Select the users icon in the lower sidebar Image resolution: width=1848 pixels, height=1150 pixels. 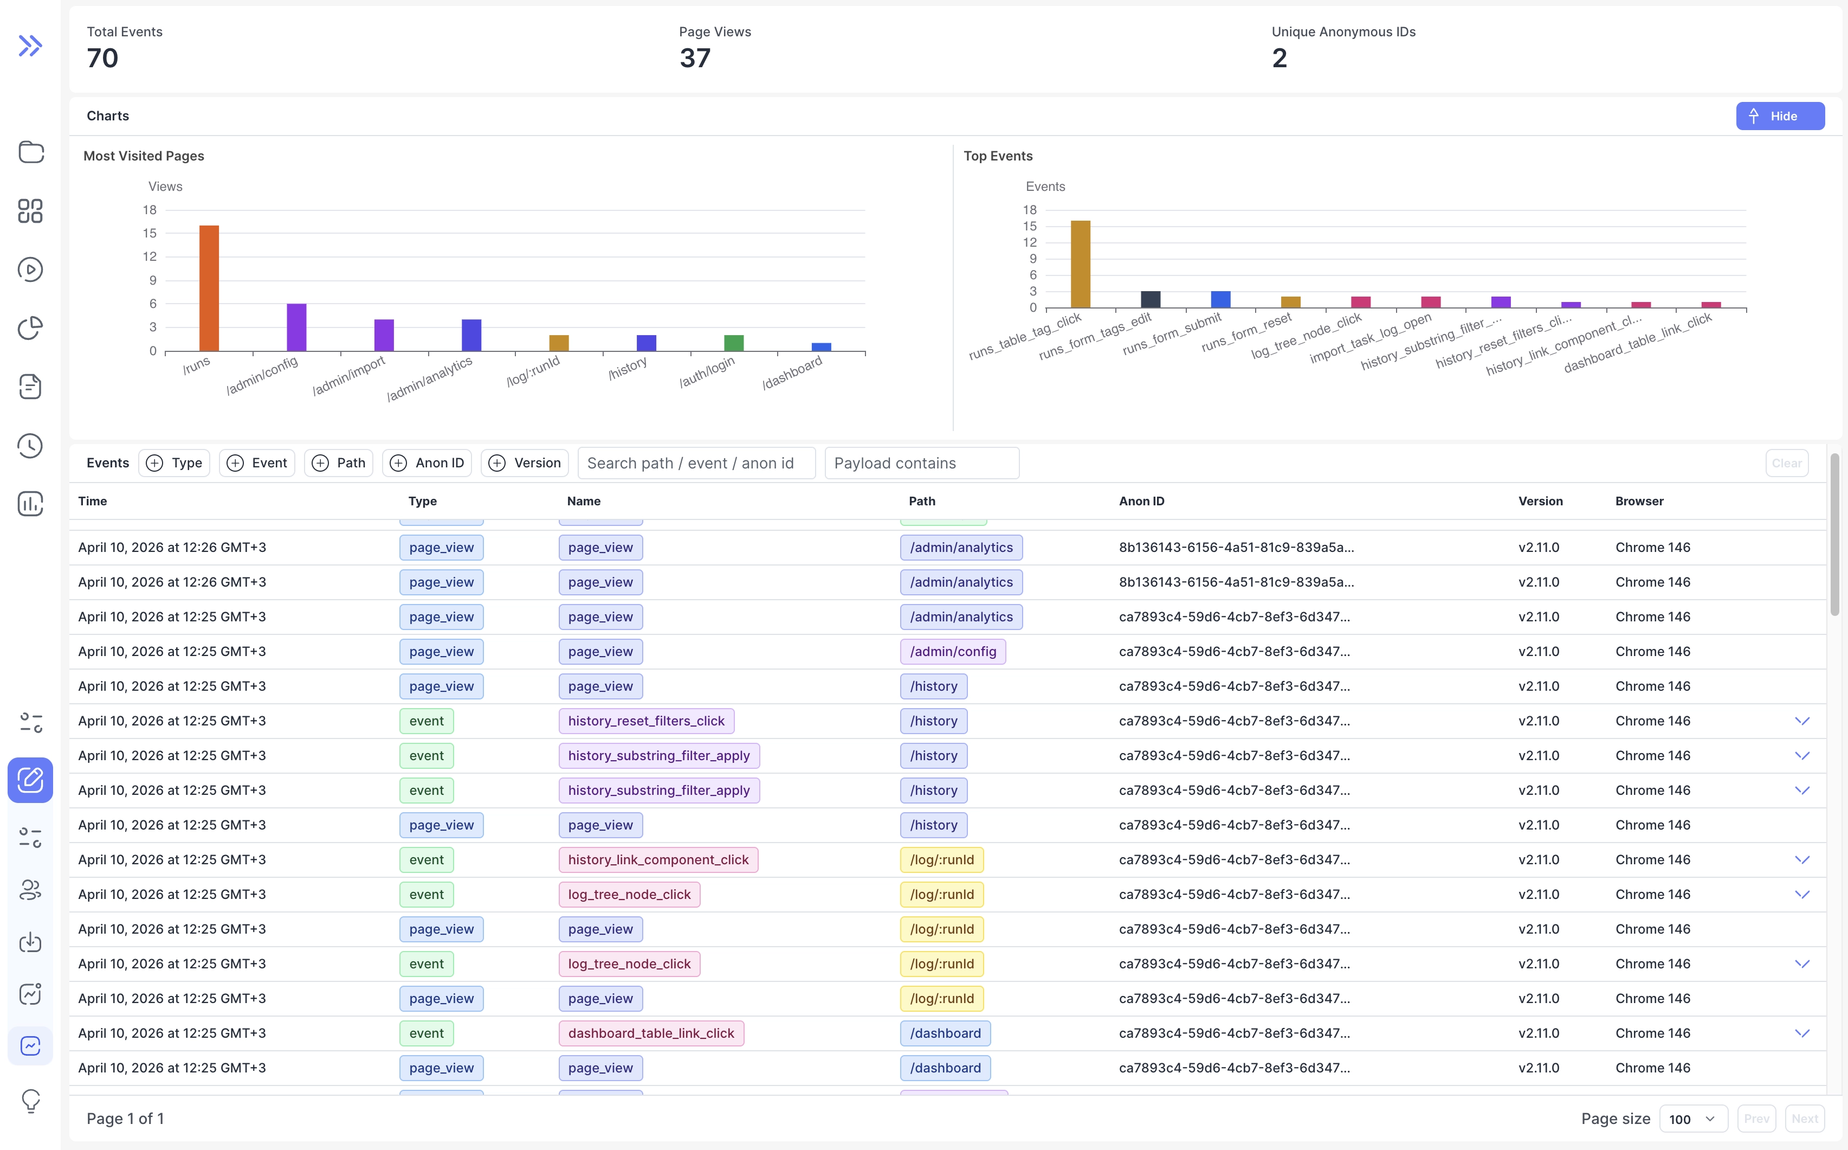click(x=30, y=891)
